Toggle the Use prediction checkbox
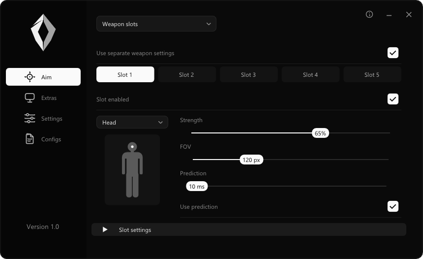423x259 pixels. (x=393, y=206)
